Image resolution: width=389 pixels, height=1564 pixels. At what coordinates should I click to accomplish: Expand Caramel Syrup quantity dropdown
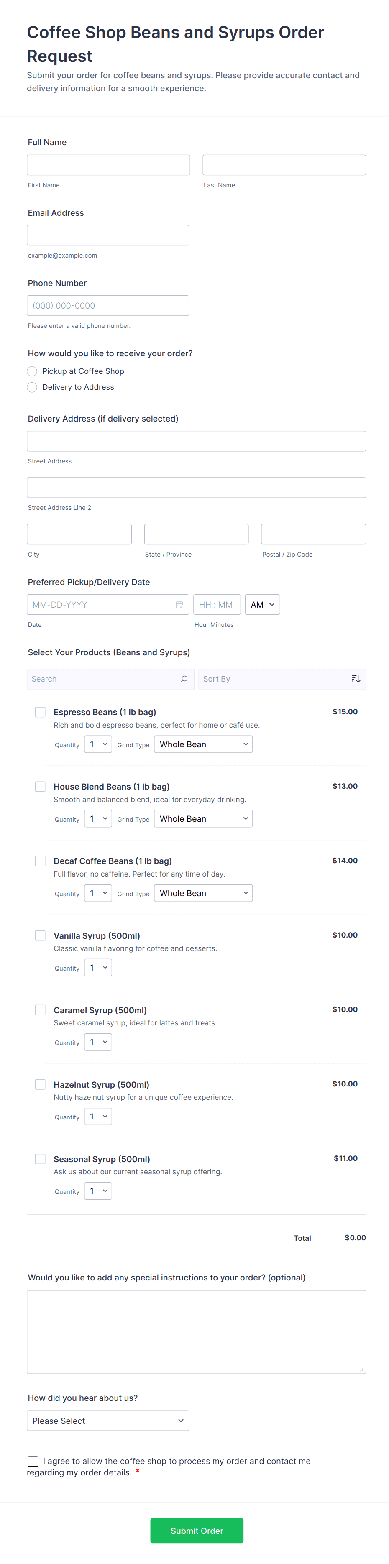tap(98, 1043)
